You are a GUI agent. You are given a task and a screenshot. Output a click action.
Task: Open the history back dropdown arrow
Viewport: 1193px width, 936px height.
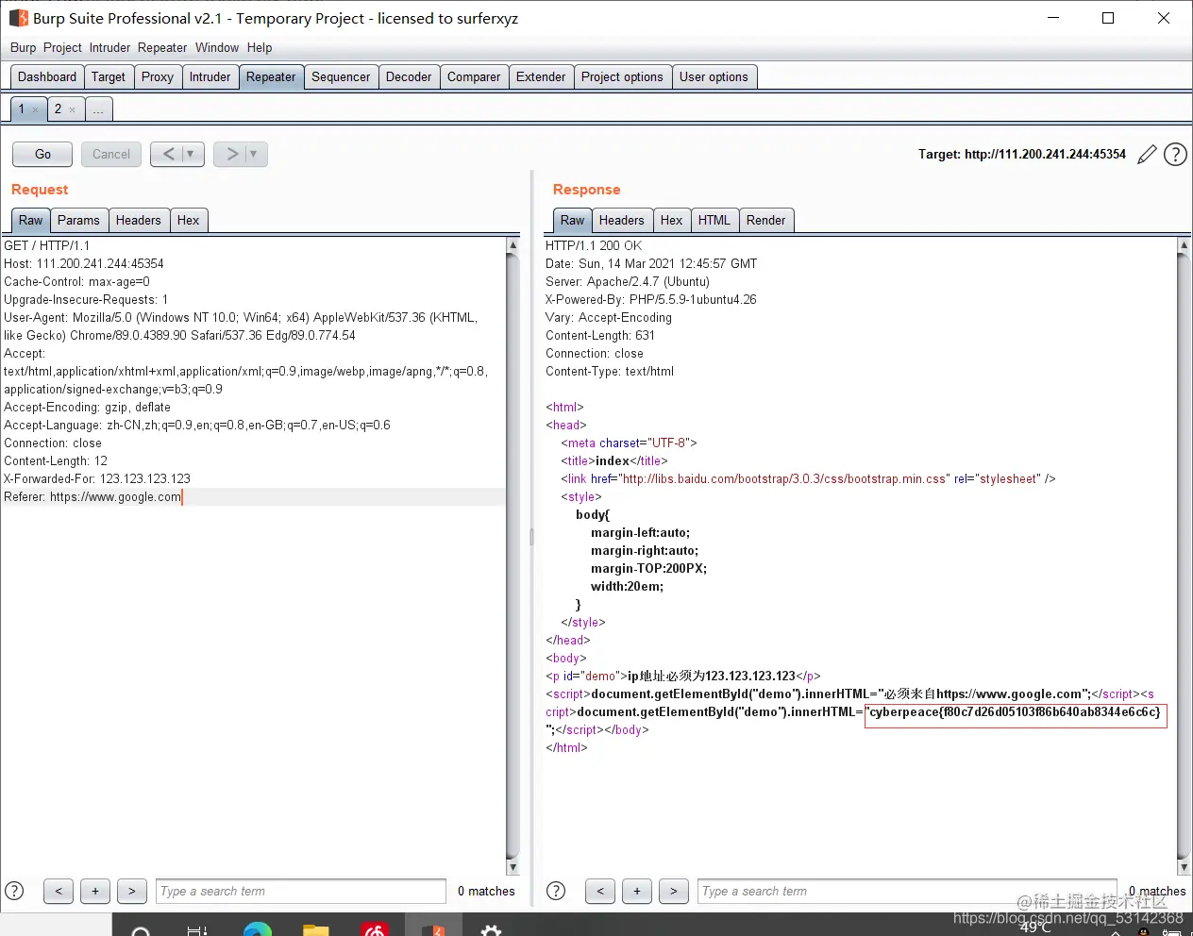pos(191,154)
